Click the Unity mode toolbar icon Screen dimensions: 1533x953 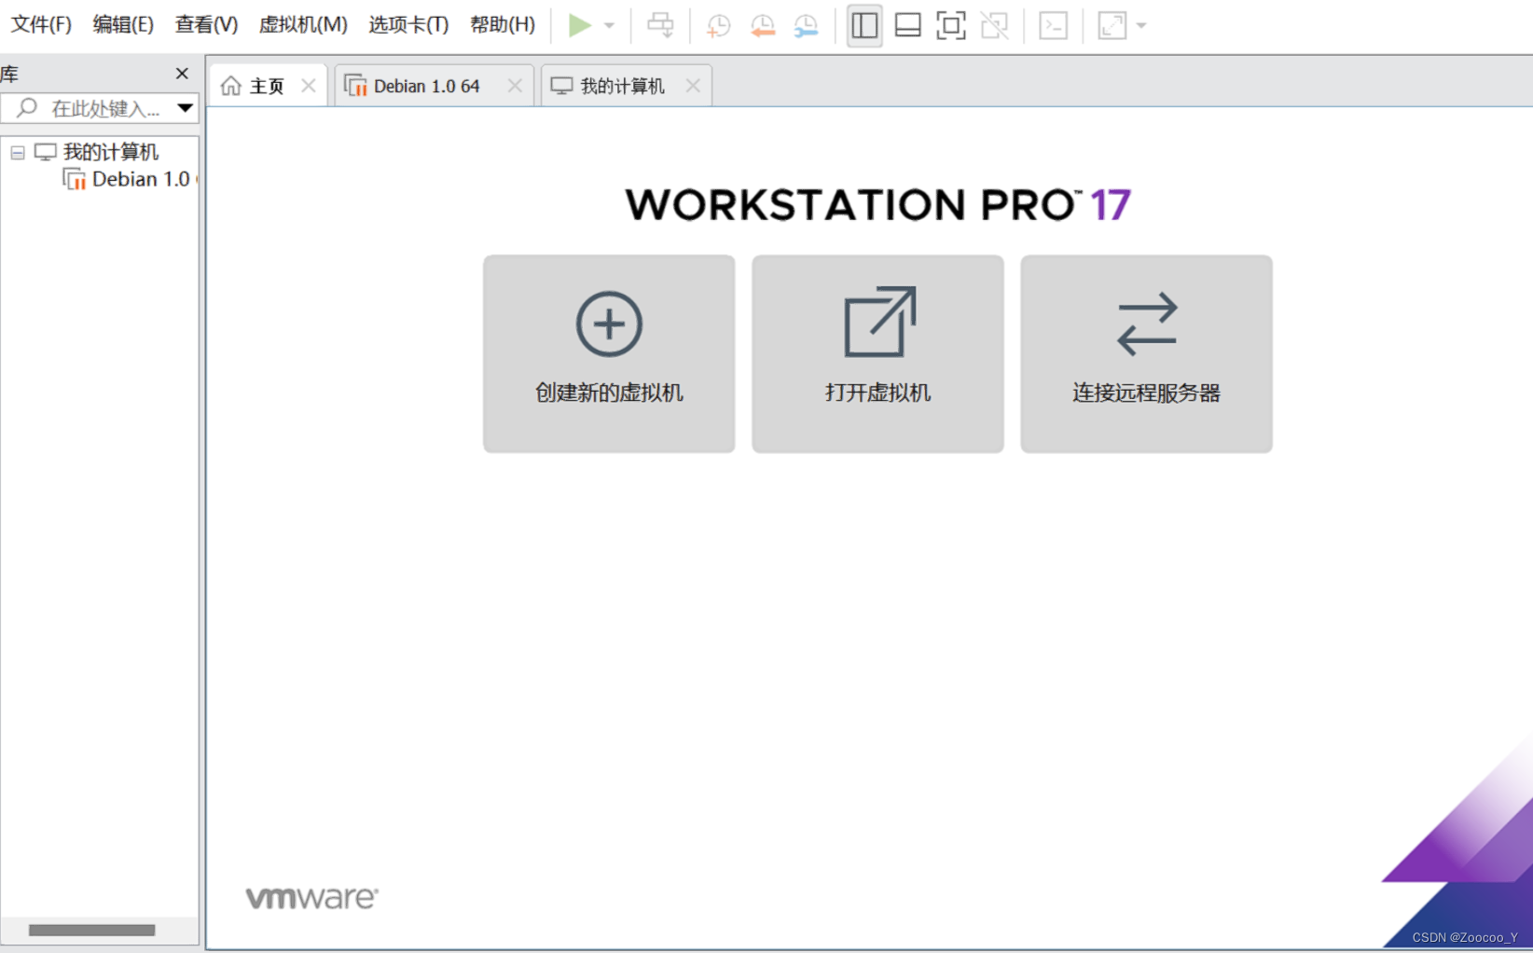pos(994,25)
